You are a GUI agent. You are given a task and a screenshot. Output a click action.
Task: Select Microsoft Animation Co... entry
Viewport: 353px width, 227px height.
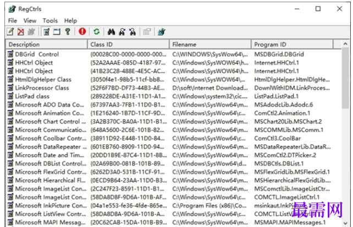[x=49, y=113]
